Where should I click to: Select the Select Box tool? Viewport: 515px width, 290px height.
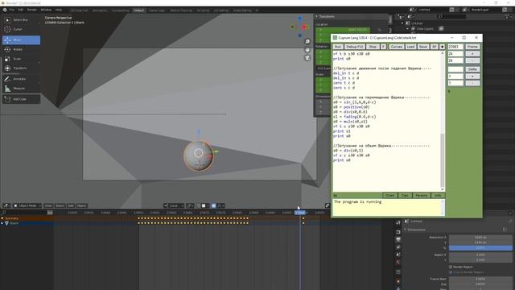point(21,20)
